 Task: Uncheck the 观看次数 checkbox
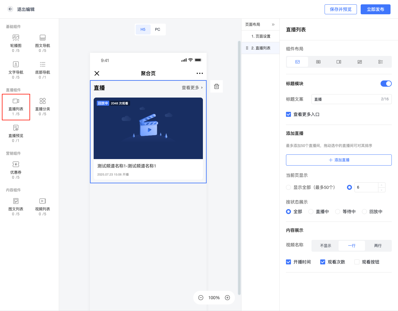pos(323,262)
